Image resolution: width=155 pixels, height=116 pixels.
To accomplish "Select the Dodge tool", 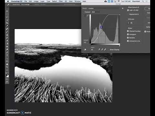I will pos(7,50).
